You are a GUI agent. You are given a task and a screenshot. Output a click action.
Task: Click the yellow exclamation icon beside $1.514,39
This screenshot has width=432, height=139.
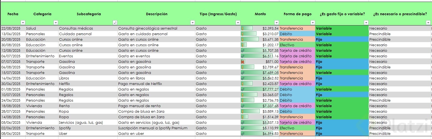243,117
